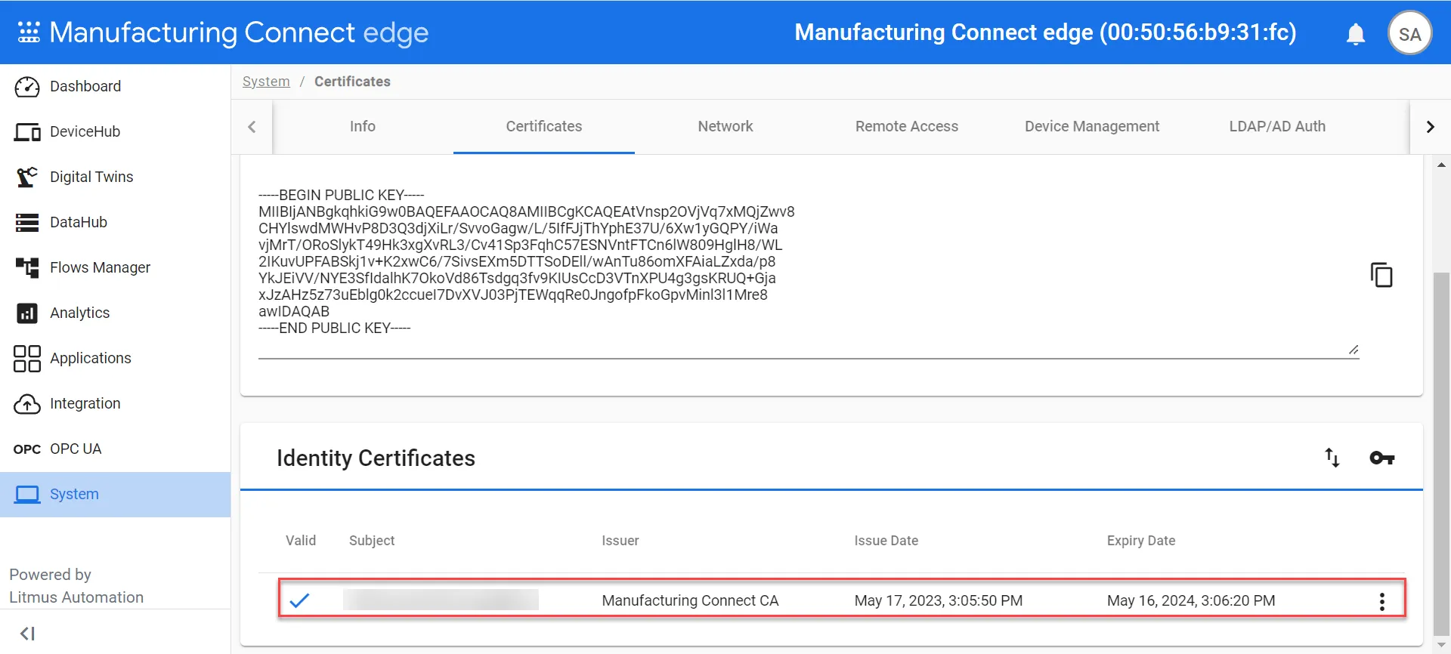
Task: Click the import/export arrows icon in Identity Certificates
Action: click(x=1332, y=458)
